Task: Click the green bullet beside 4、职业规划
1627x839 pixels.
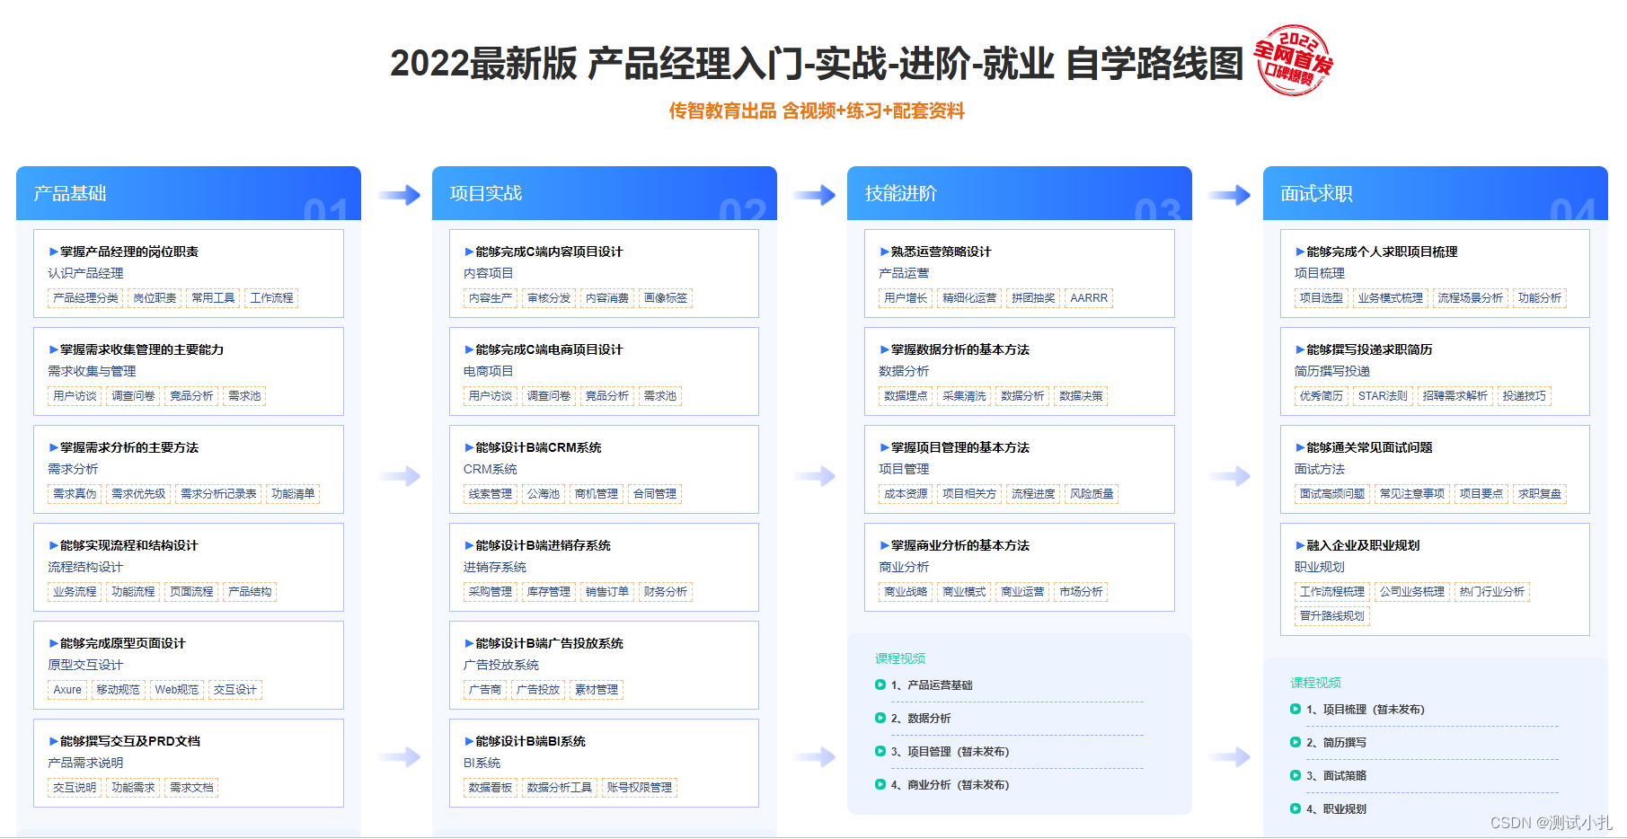Action: (1295, 808)
